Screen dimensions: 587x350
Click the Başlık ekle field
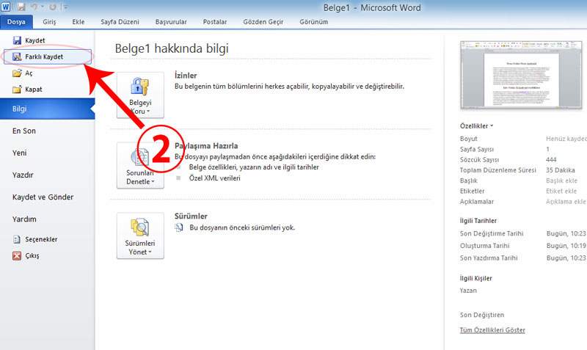click(x=561, y=181)
